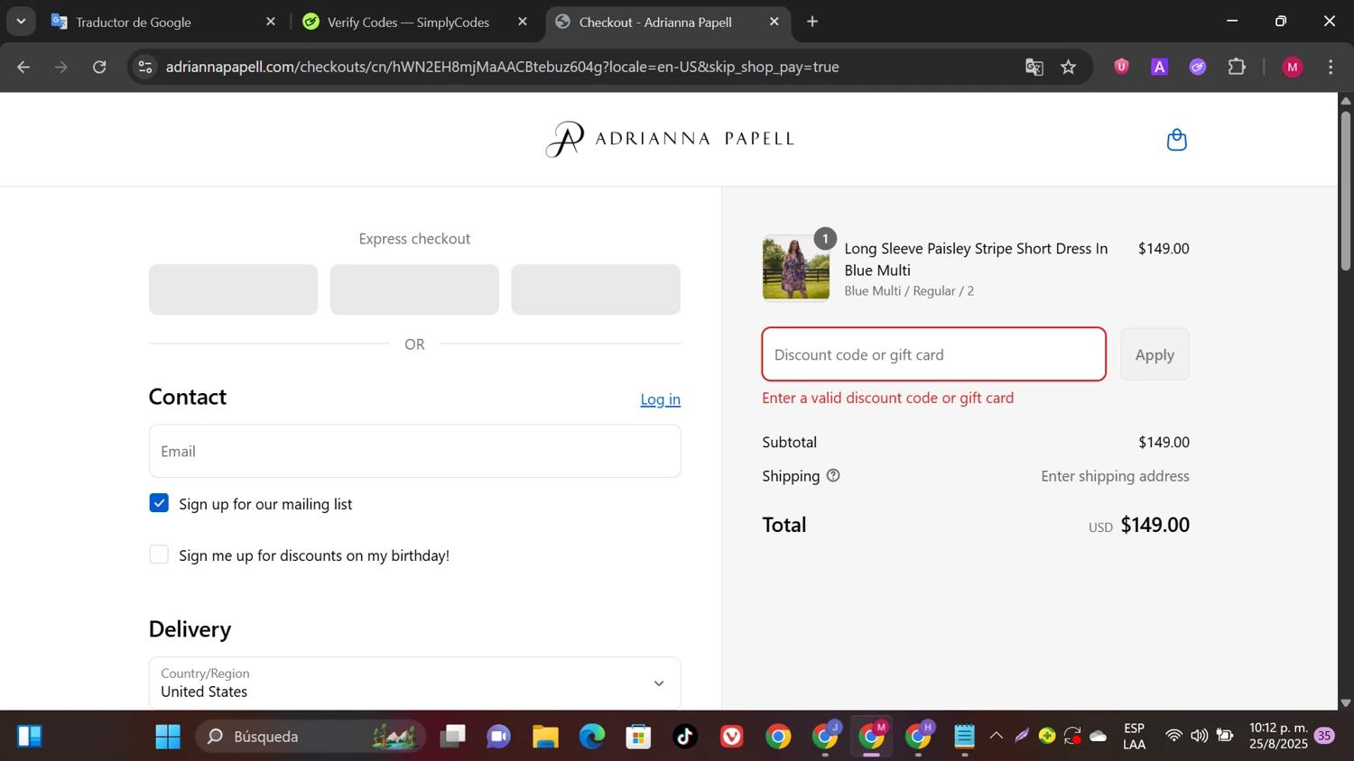The height and width of the screenshot is (761, 1354).
Task: Open volume control in system tray
Action: click(1199, 736)
